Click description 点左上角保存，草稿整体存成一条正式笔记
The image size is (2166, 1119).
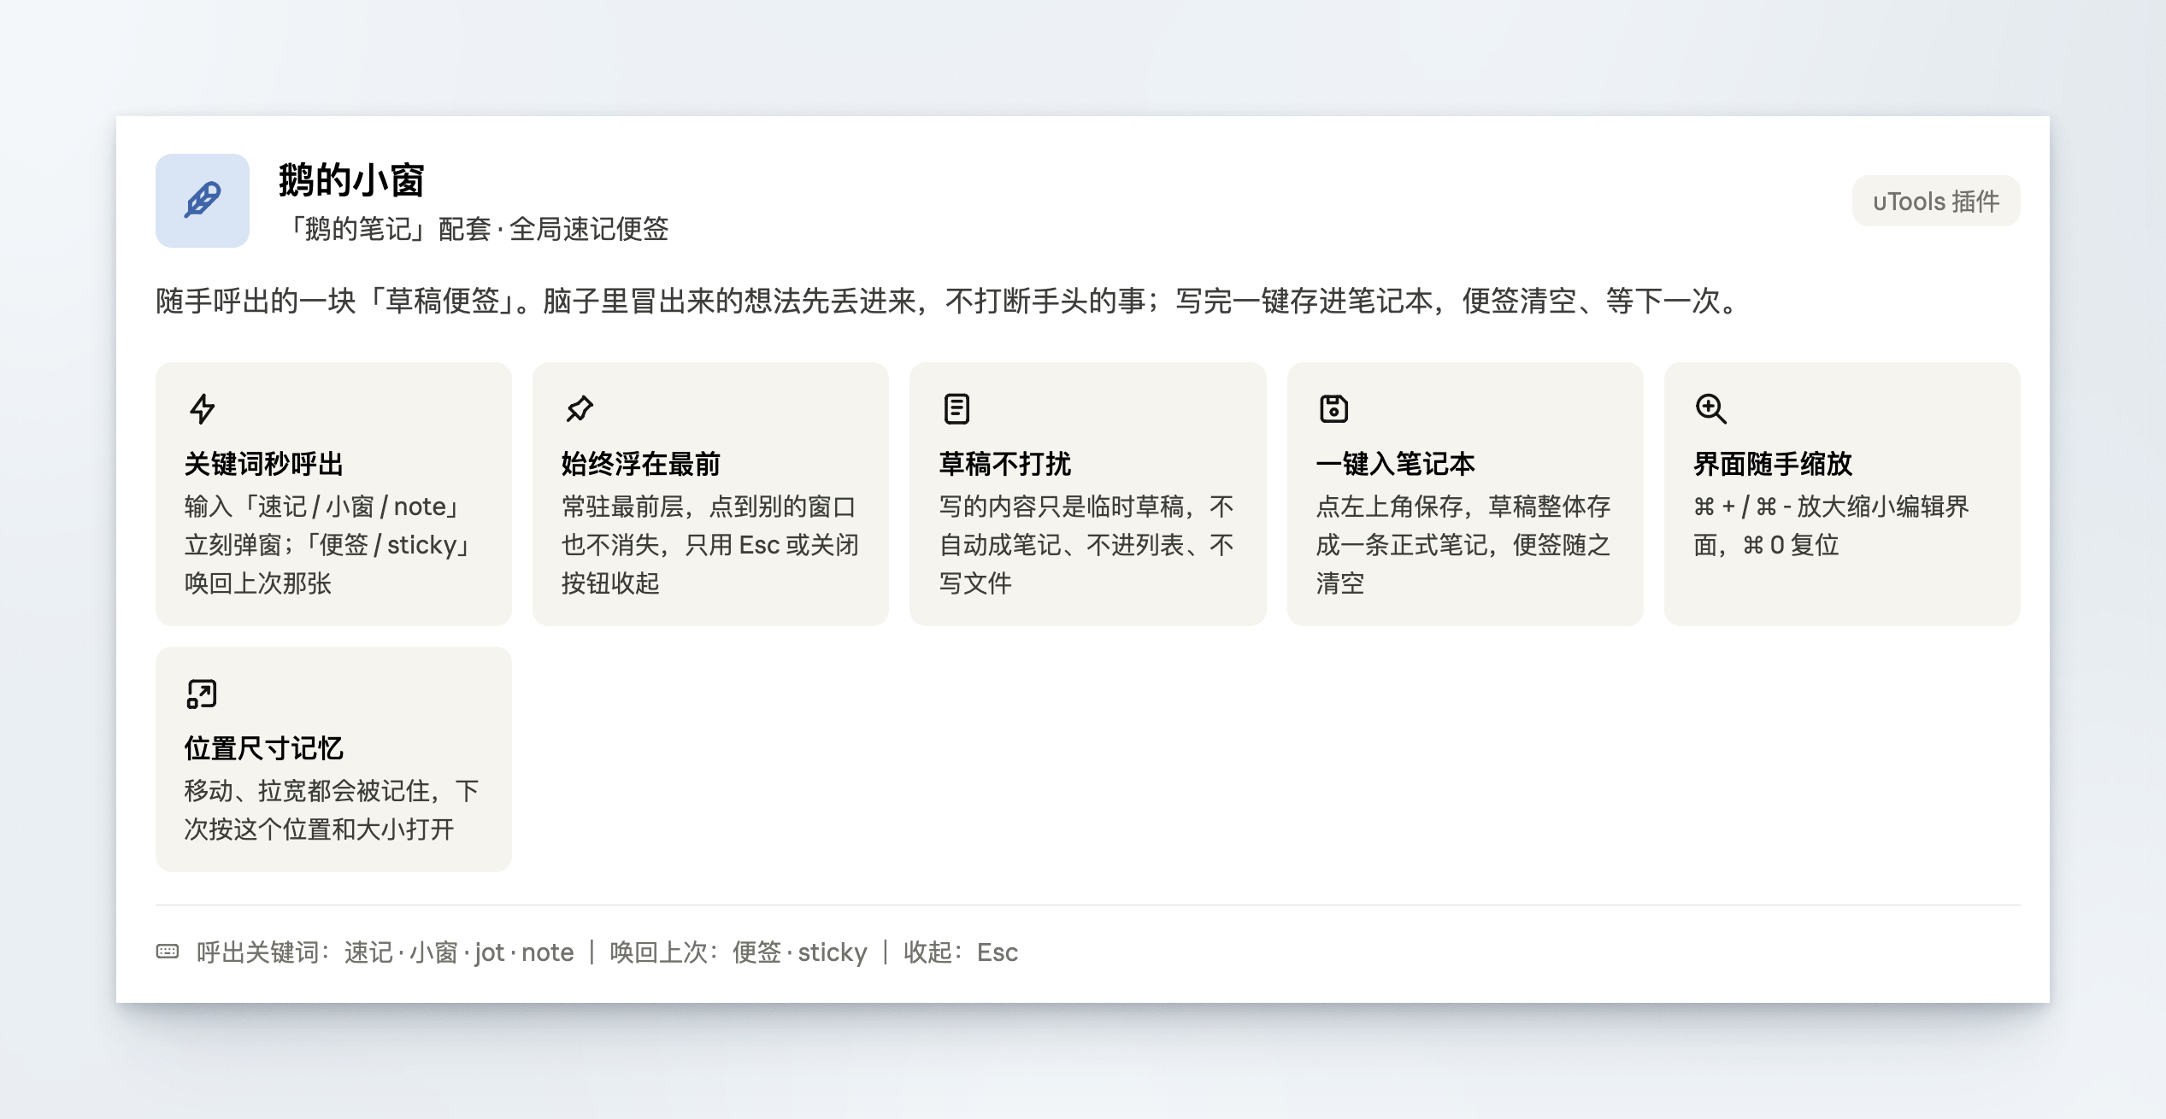click(1463, 545)
